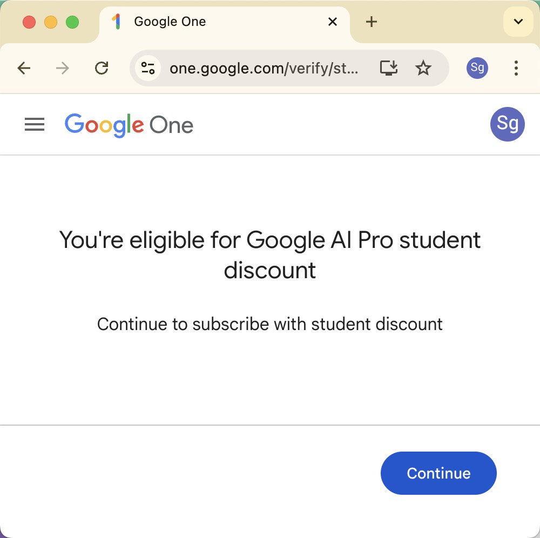Viewport: 540px width, 538px height.
Task: Close the Google One tab
Action: click(332, 22)
